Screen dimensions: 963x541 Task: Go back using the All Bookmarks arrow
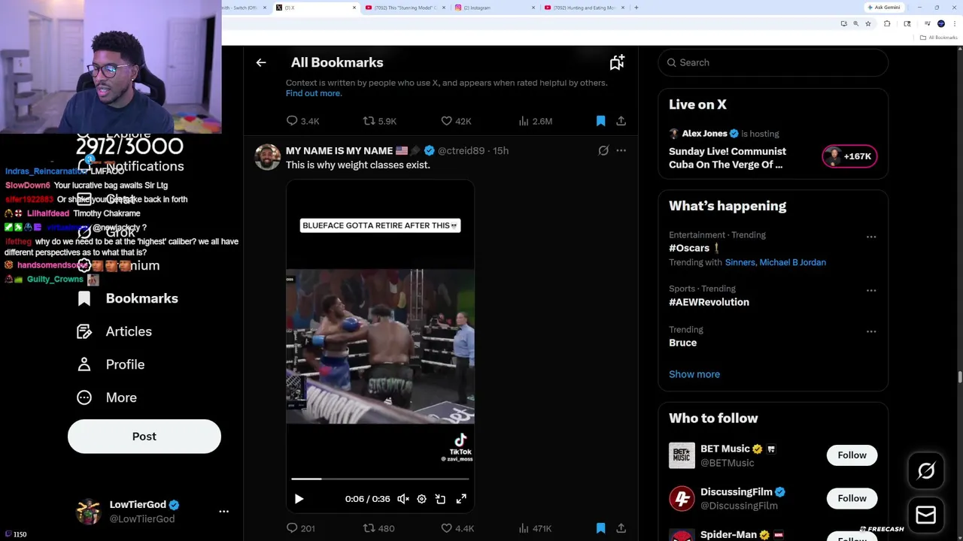coord(261,62)
